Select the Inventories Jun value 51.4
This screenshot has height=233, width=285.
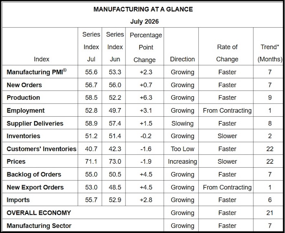115,136
